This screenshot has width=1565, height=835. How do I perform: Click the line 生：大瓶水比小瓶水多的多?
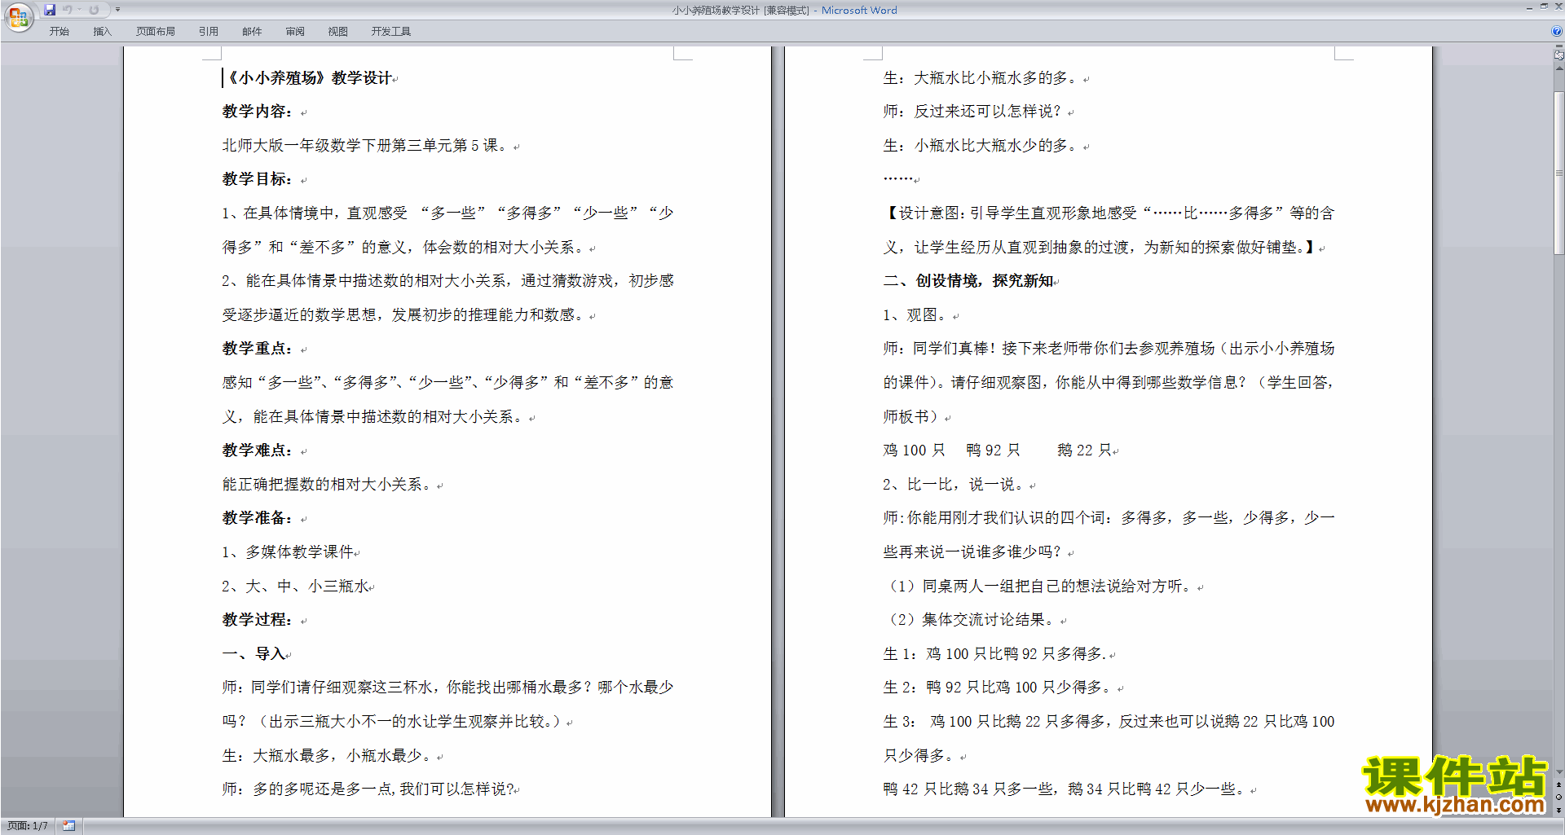coord(981,78)
